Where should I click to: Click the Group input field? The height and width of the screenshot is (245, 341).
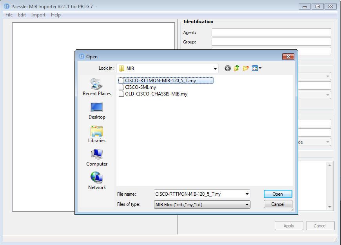pyautogui.click(x=271, y=42)
